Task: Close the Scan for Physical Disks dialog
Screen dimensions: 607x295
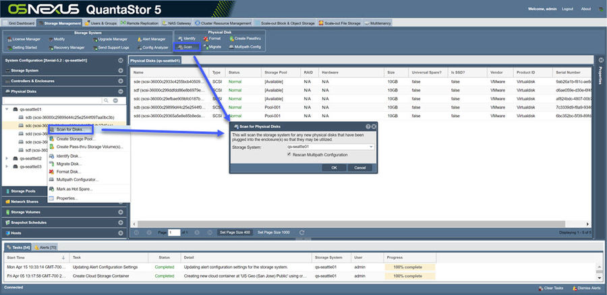Action: (374, 127)
